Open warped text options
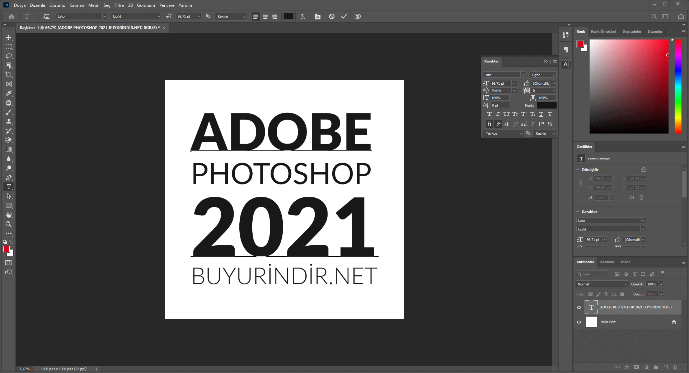Viewport: 689px width, 373px height. 303,17
